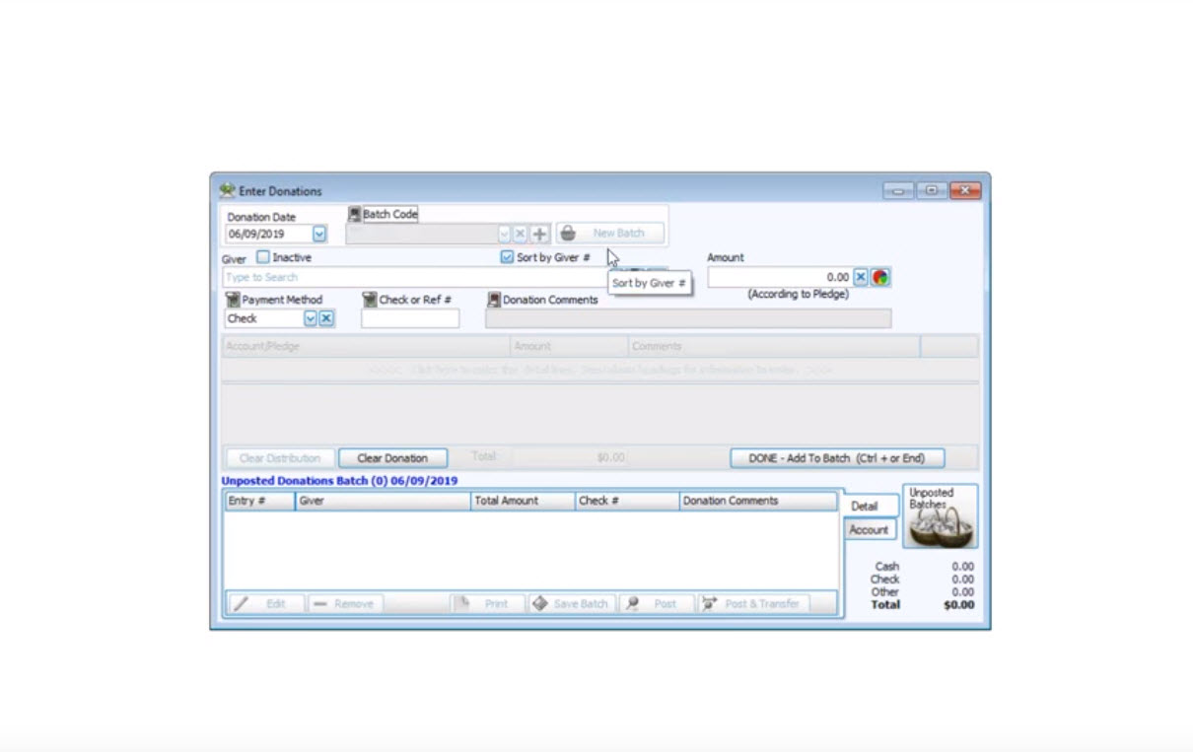Click the Donation Comments lock icon
The image size is (1193, 752).
[494, 300]
